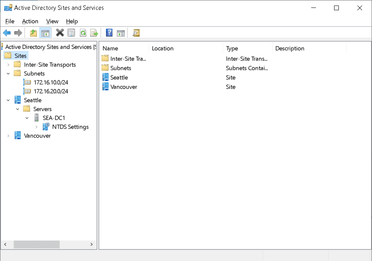Select the Inter-Site Transports tree label
The image size is (372, 261).
pos(50,65)
